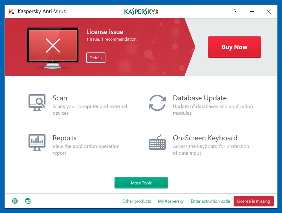Click the red monitor X status icon
This screenshot has height=213, width=282.
point(53,45)
